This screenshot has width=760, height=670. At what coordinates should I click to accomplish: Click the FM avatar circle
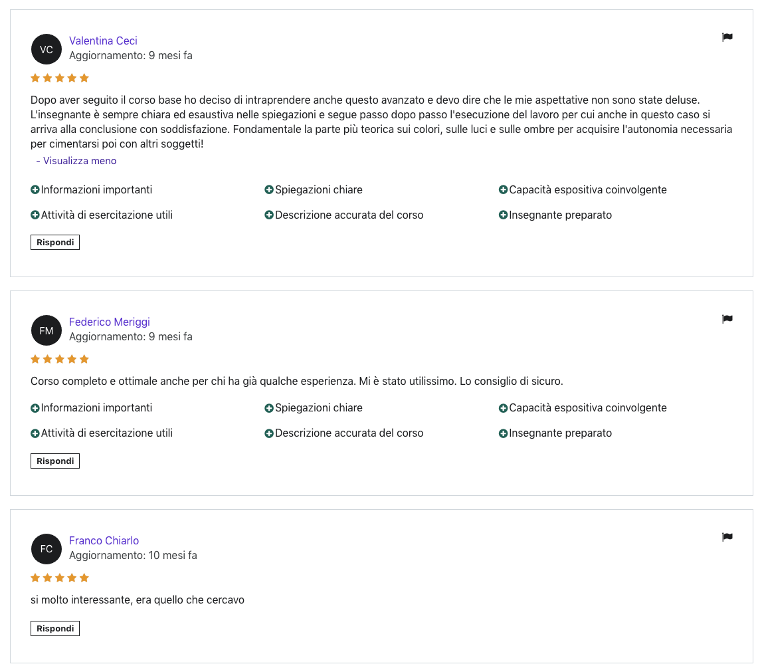(x=47, y=330)
